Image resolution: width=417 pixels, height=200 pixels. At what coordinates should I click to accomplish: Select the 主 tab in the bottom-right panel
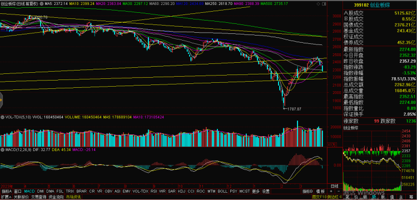point(401,197)
